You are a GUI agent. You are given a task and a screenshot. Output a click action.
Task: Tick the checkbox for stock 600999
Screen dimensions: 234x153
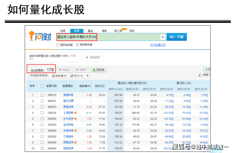[x=42, y=148]
